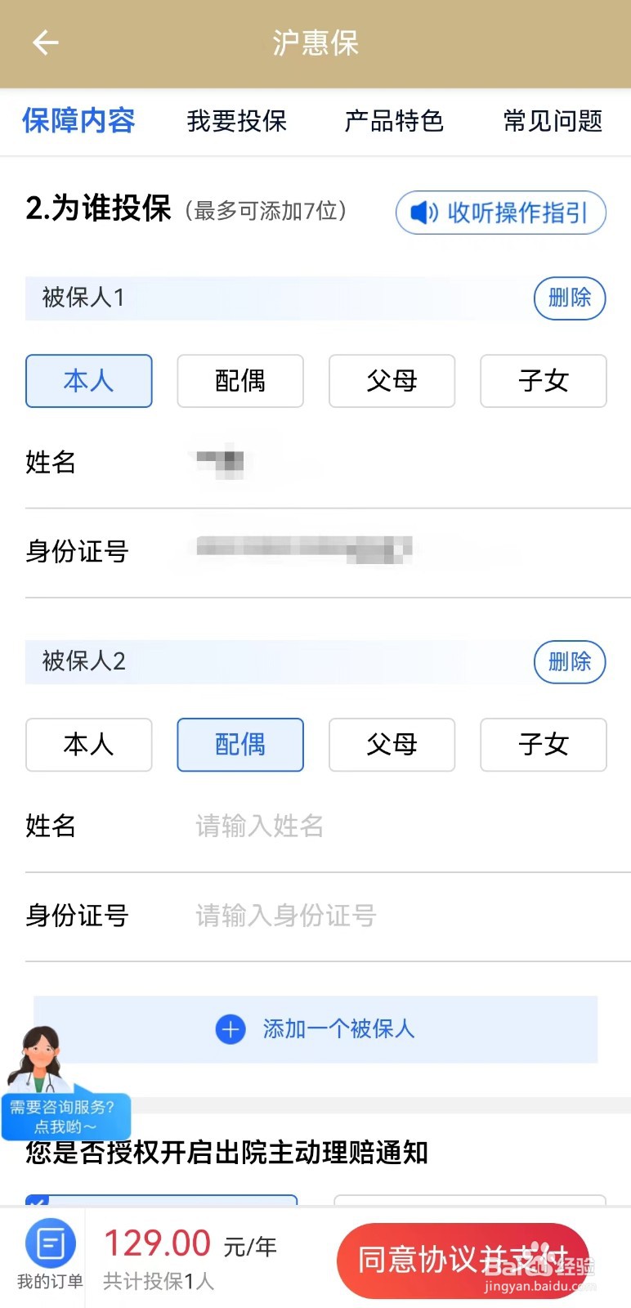Viewport: 631px width, 1308px height.
Task: Tap 同意协议并支付 button
Action: pyautogui.click(x=463, y=1261)
